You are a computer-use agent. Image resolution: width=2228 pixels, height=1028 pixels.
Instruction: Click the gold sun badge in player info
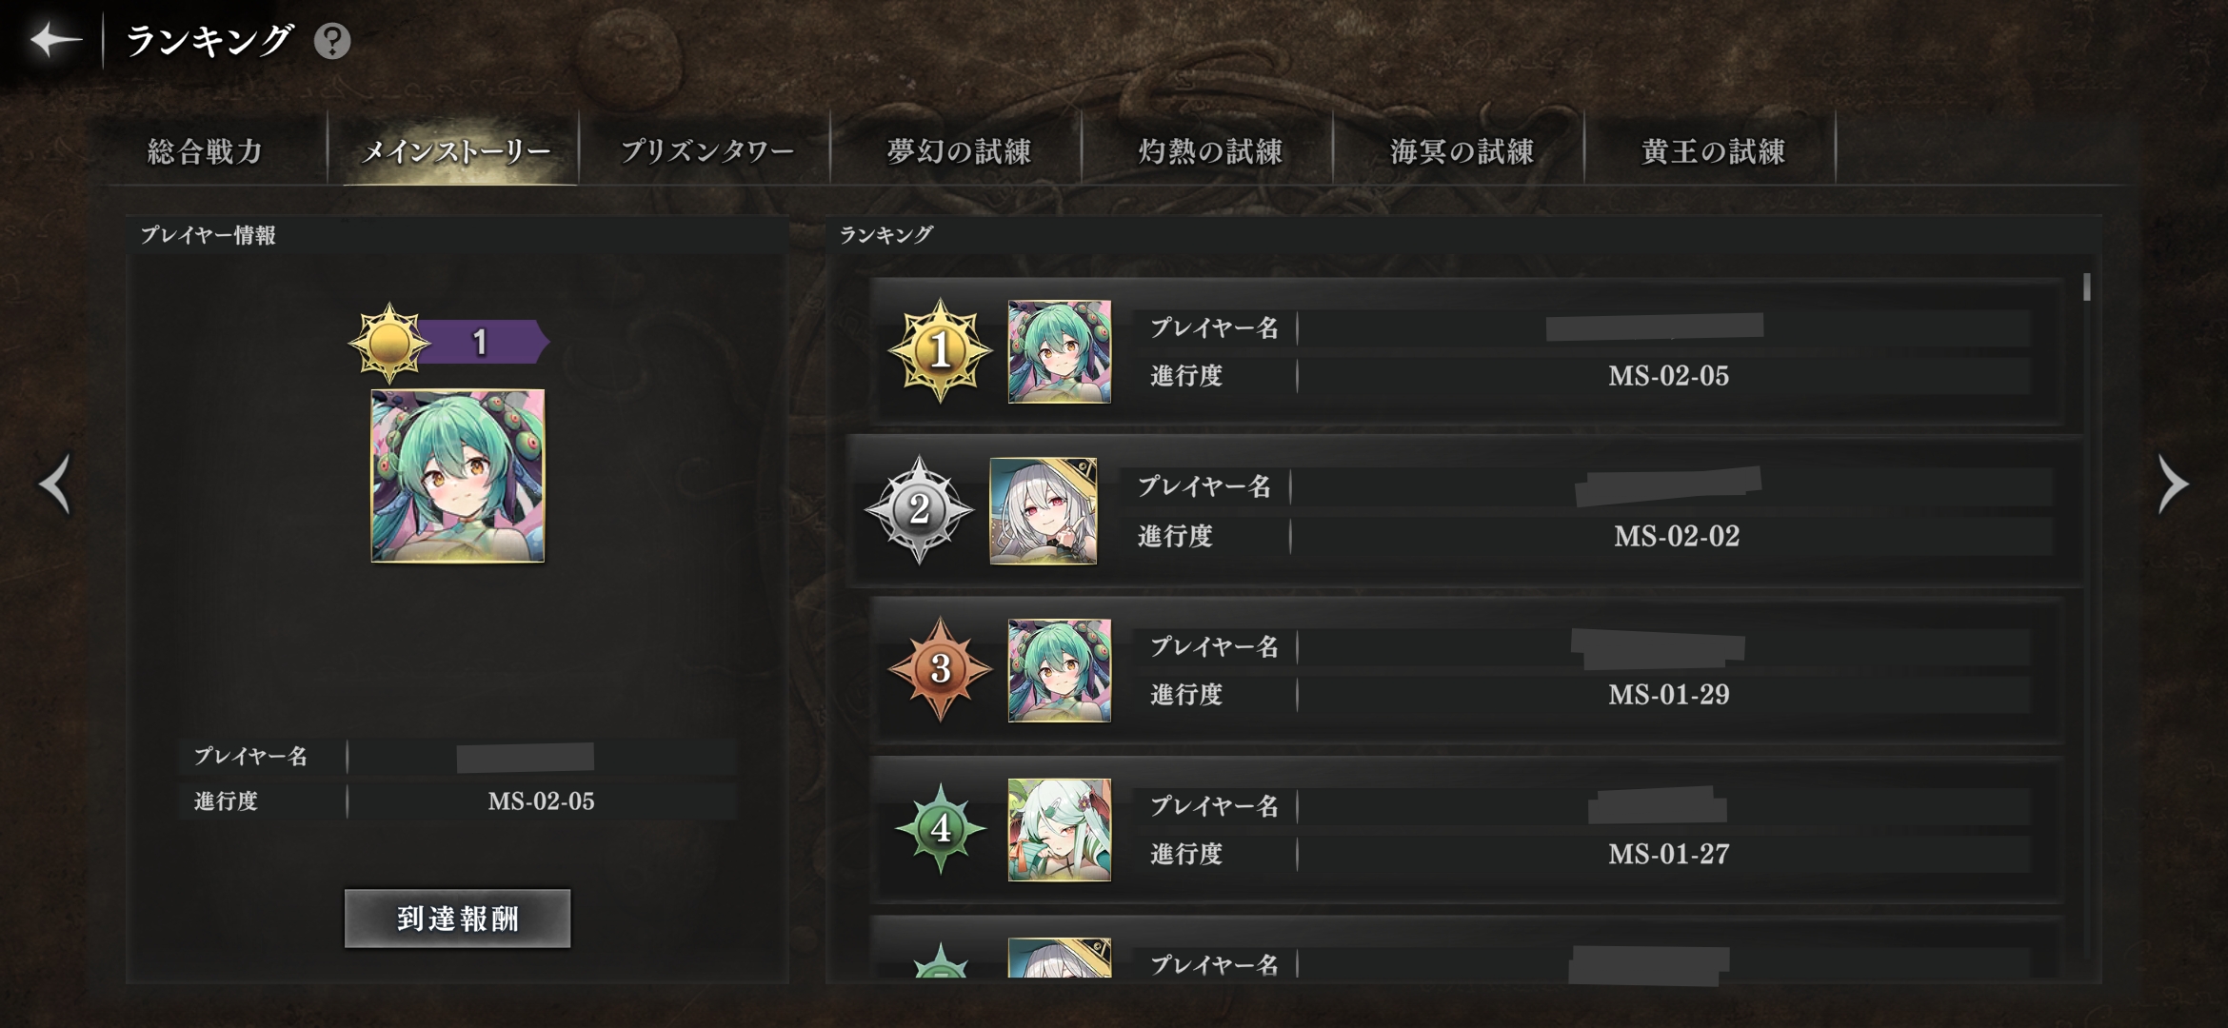point(388,343)
